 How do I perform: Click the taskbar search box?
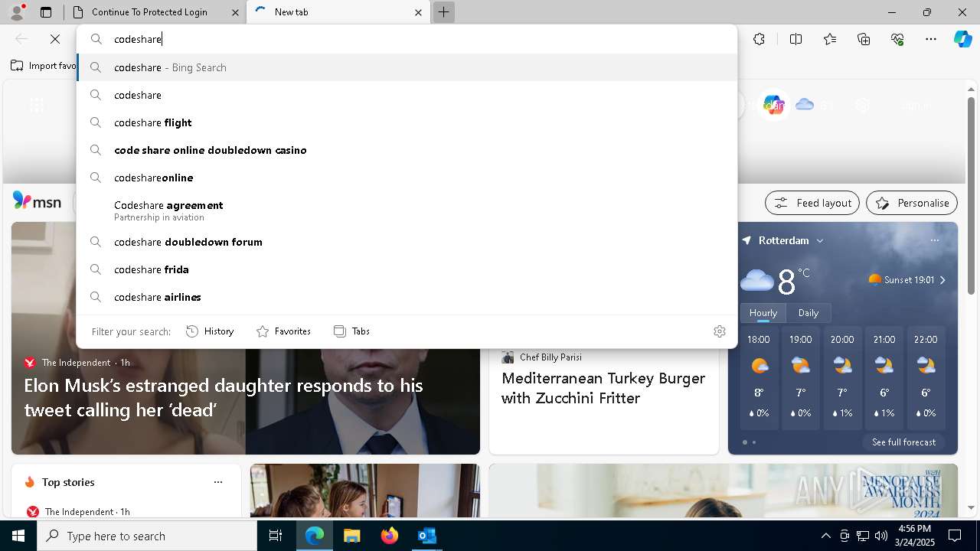tap(147, 536)
